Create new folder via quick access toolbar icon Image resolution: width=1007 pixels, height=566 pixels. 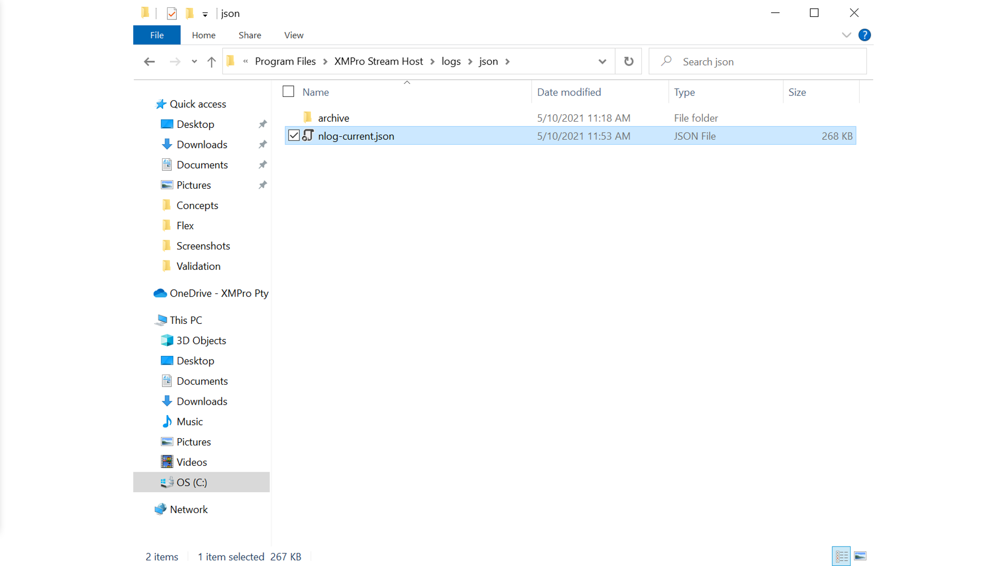click(189, 13)
